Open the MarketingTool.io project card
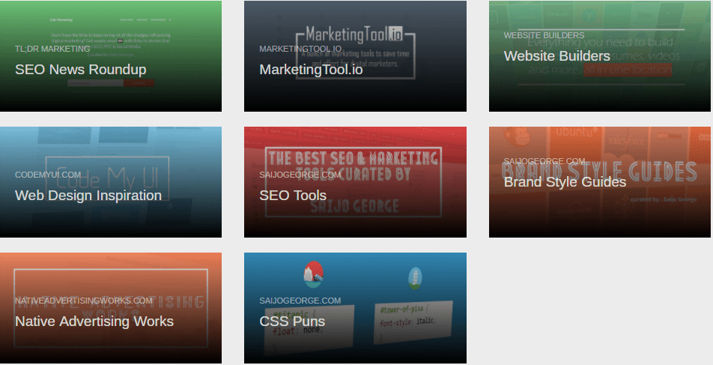The image size is (713, 365). click(355, 56)
